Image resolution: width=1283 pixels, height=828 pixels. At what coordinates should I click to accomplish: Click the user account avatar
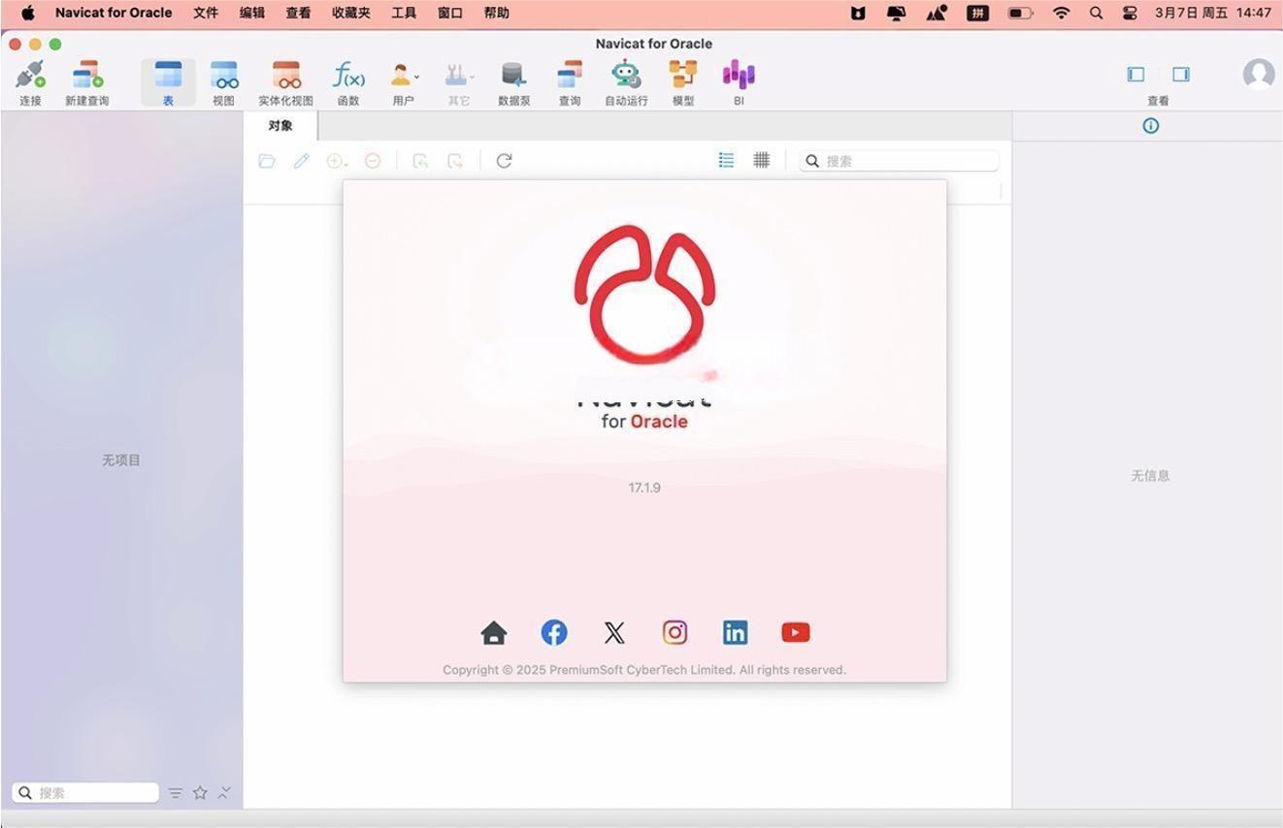[x=1259, y=75]
